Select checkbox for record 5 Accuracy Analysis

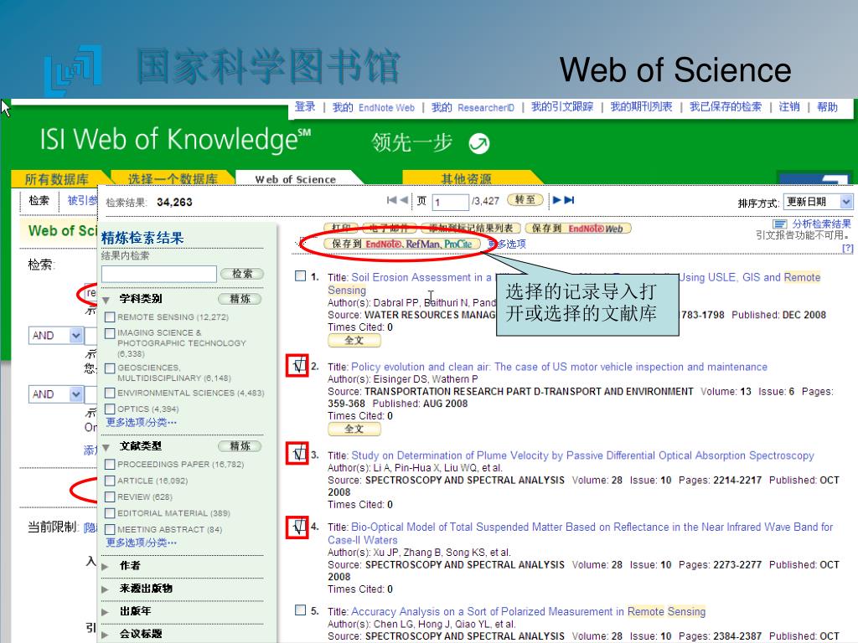pyautogui.click(x=301, y=610)
